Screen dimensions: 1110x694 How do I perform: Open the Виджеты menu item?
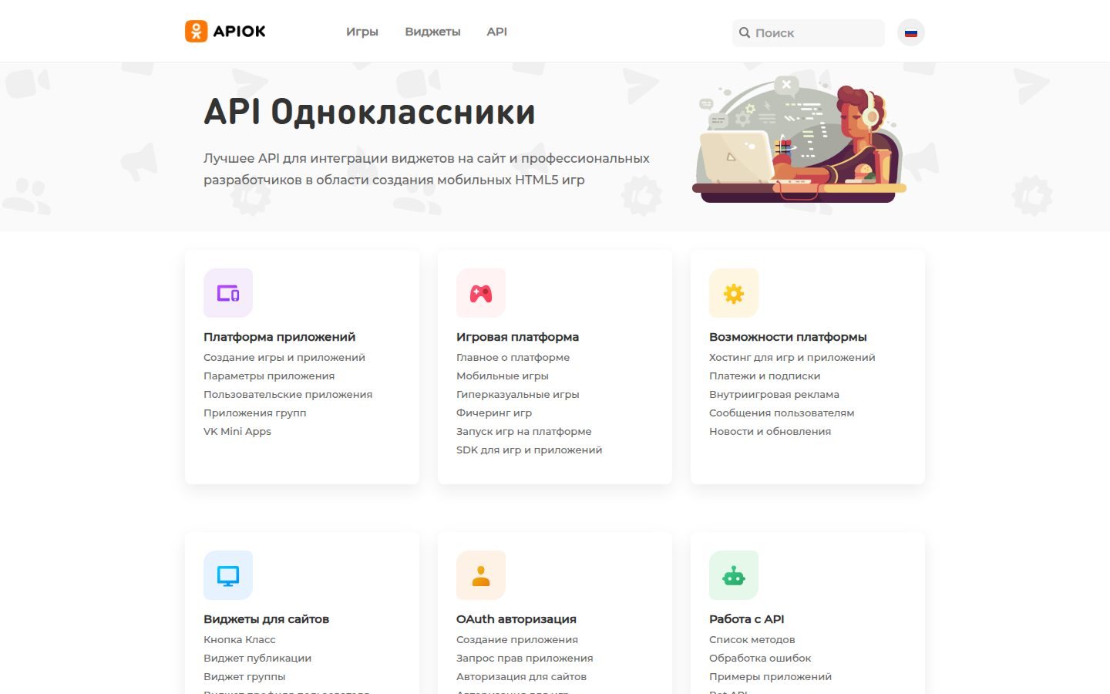(x=432, y=32)
